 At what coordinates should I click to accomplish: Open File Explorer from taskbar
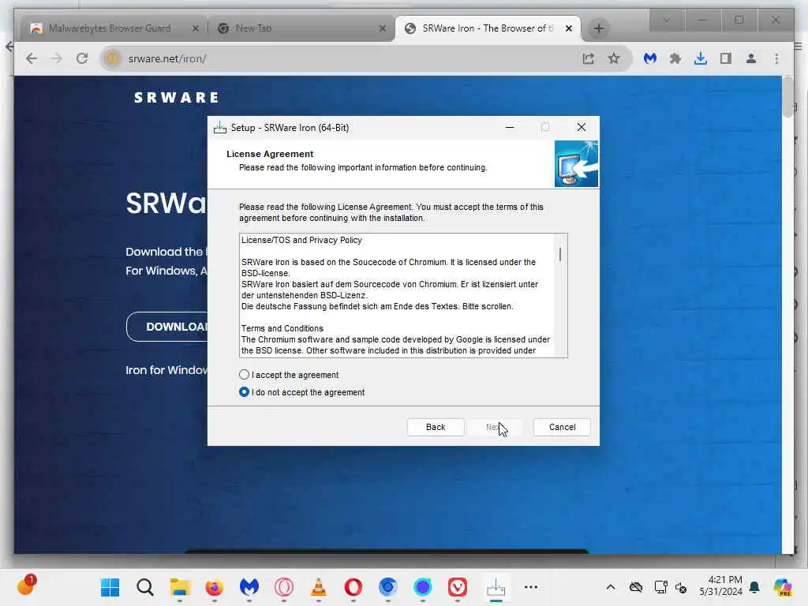pyautogui.click(x=180, y=587)
